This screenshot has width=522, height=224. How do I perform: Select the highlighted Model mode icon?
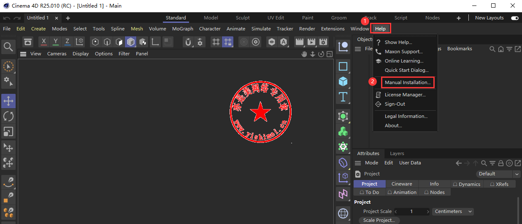tap(131, 42)
